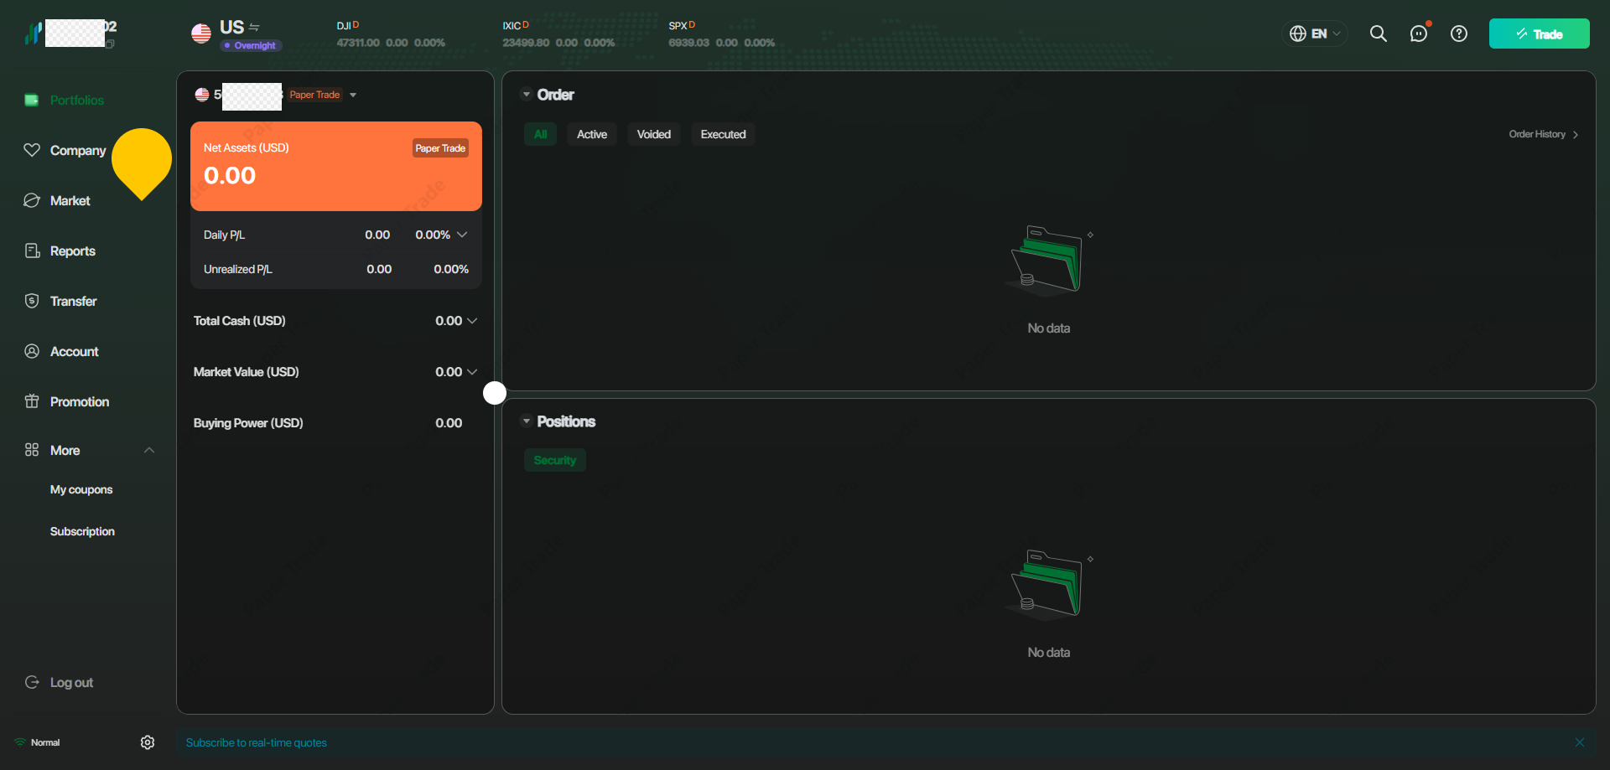Click the US flag market icon

point(201,34)
